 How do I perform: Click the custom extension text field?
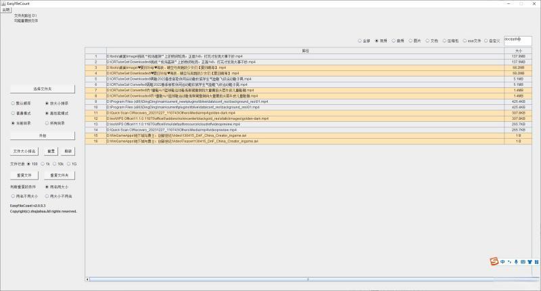point(517,41)
